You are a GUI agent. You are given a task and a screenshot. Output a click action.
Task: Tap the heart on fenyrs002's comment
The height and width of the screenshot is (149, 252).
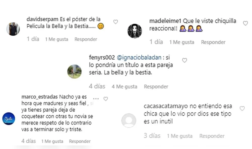click(x=184, y=60)
